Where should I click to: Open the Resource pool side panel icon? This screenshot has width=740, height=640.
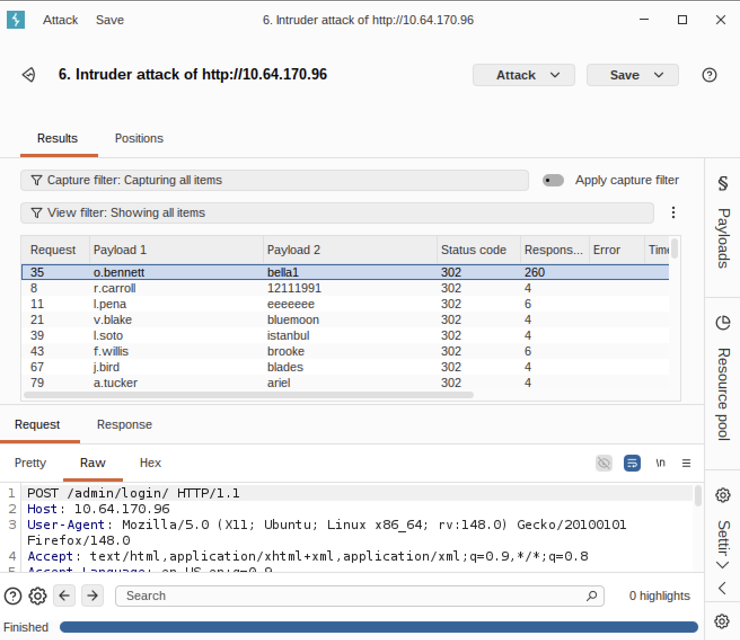(723, 323)
